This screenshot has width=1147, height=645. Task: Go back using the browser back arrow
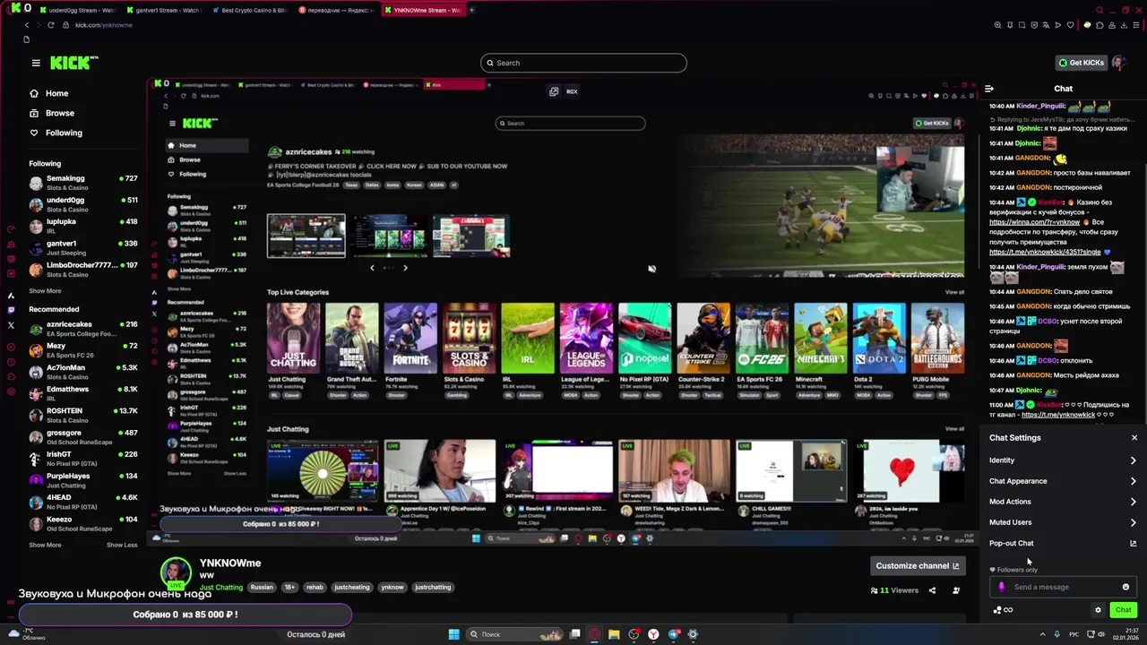pyautogui.click(x=27, y=25)
